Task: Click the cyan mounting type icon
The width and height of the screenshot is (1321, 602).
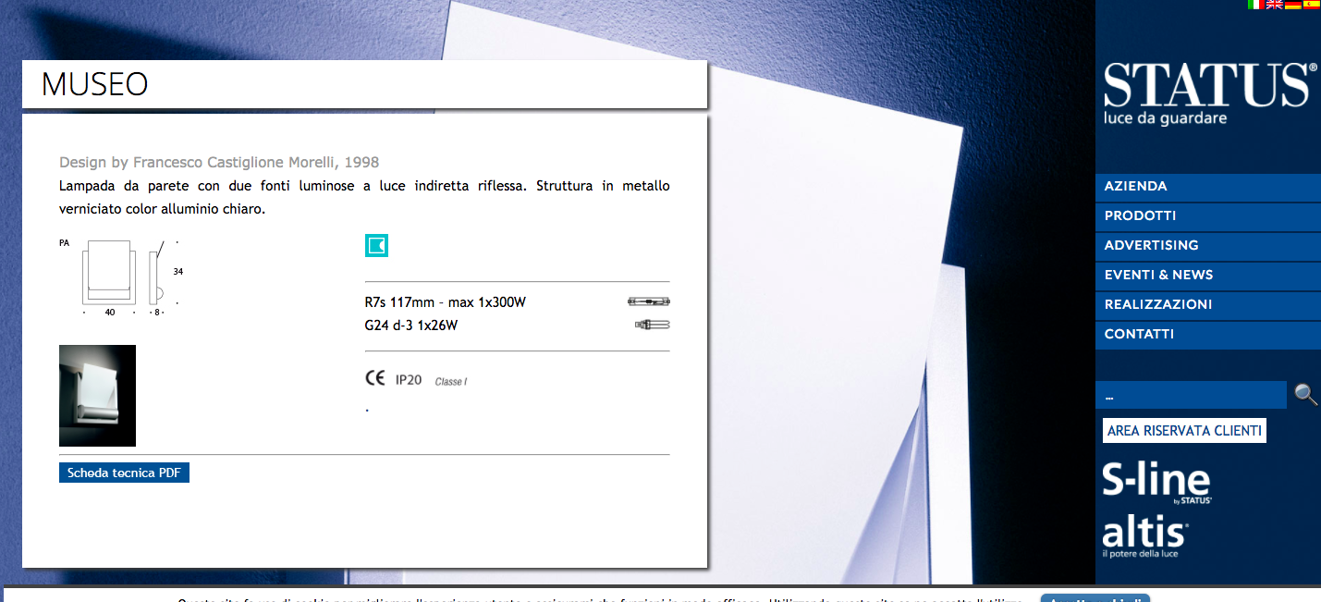Action: [x=376, y=245]
